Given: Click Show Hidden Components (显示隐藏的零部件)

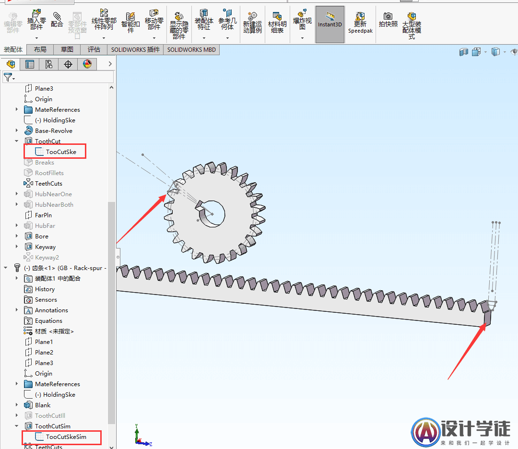Looking at the screenshot, I should tap(179, 25).
